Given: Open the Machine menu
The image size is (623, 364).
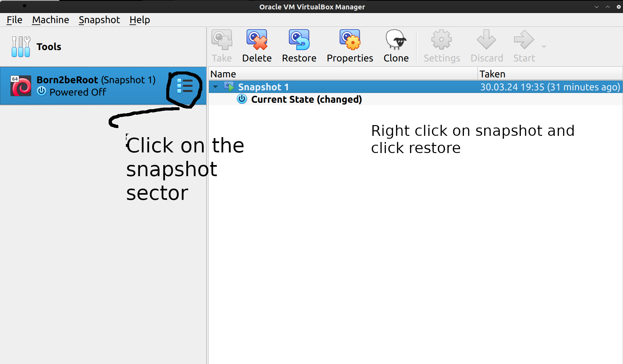Looking at the screenshot, I should coord(50,20).
